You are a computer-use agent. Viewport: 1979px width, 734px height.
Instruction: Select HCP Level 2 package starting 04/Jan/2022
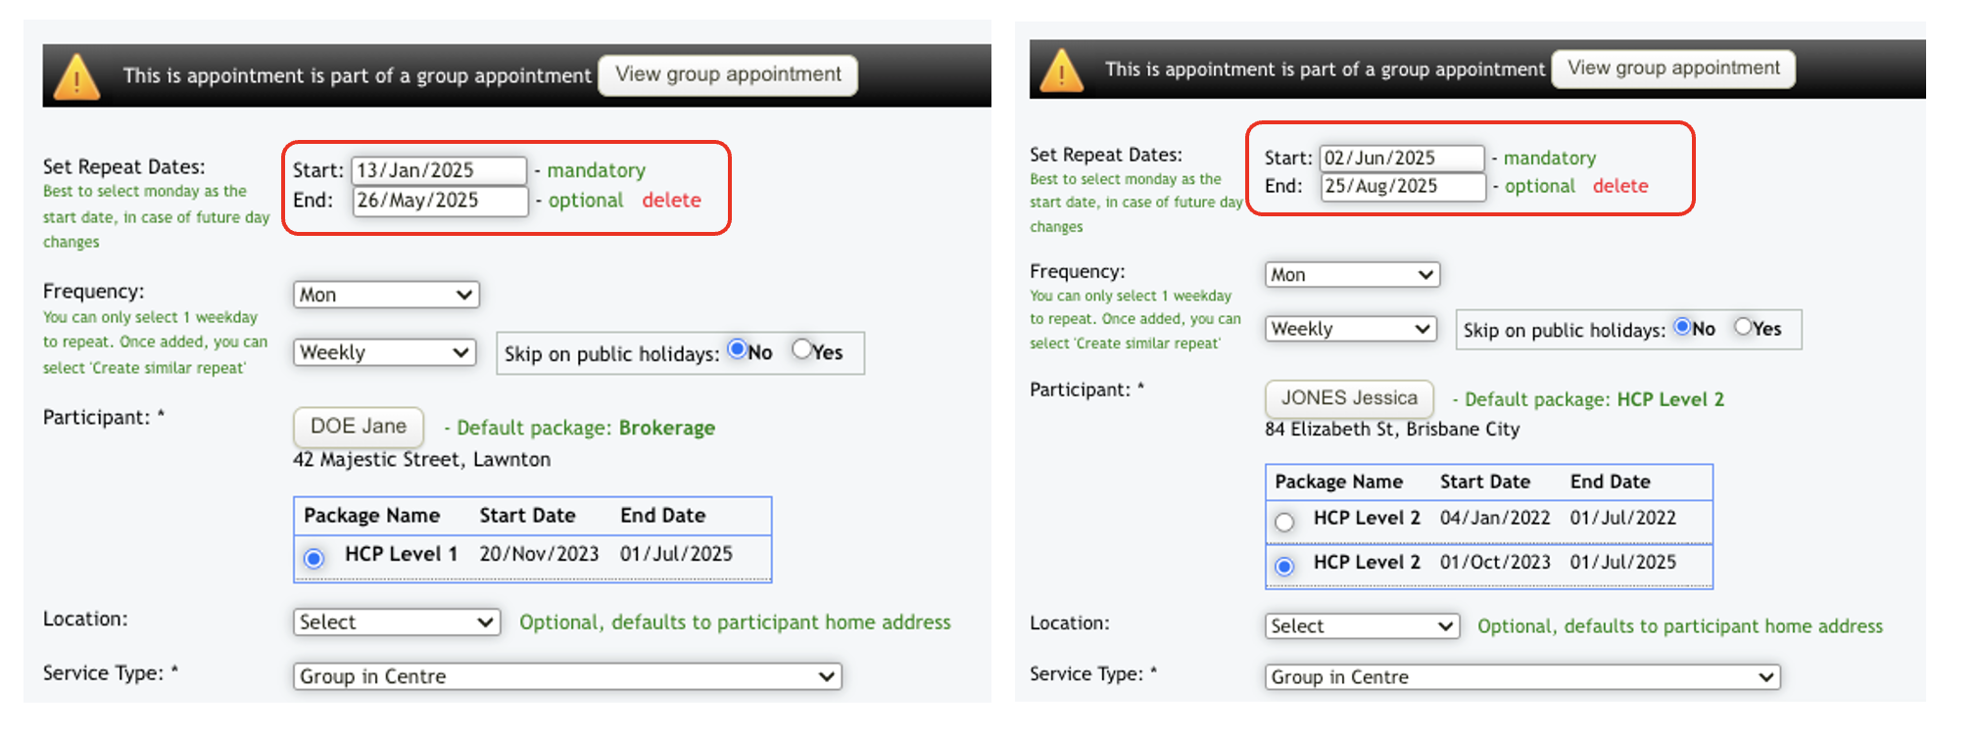[1284, 522]
